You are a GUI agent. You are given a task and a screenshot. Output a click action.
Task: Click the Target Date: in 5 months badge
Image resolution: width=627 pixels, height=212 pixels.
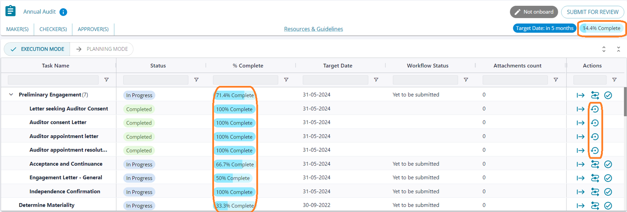point(545,28)
